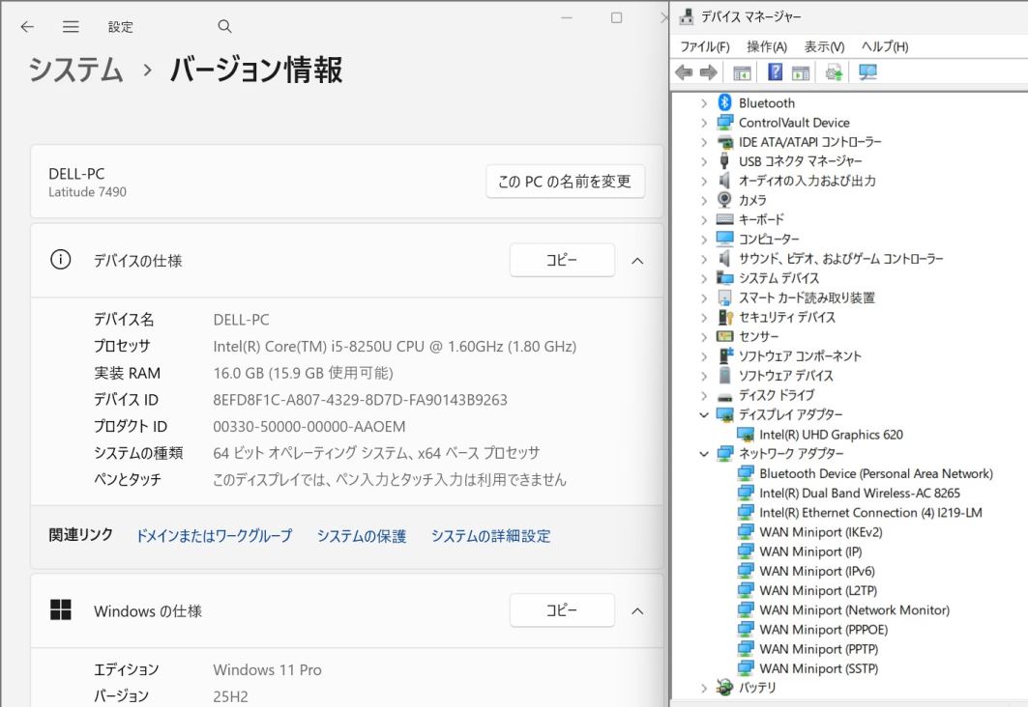Select the Intel(R) UHD Graphics 620 device
This screenshot has height=707, width=1028.
coord(831,435)
